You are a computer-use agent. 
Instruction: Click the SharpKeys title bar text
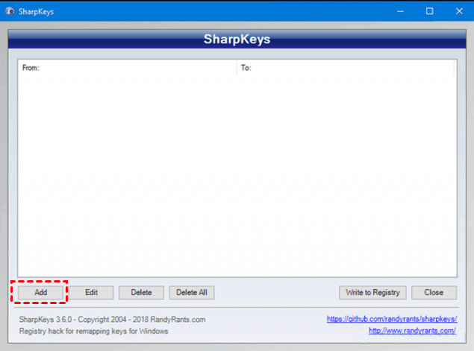[x=36, y=11]
